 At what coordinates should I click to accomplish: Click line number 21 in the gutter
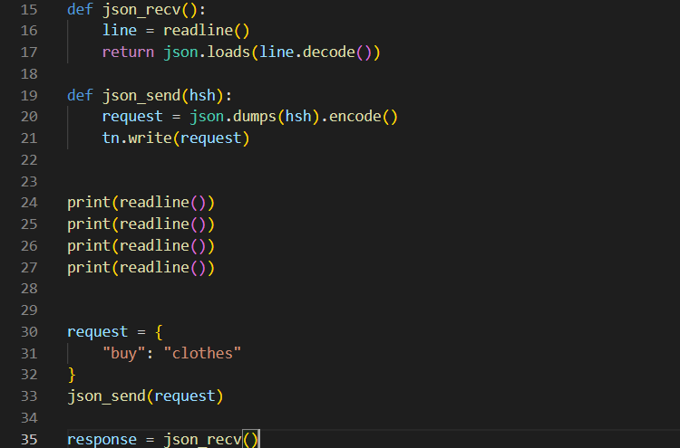click(x=29, y=138)
